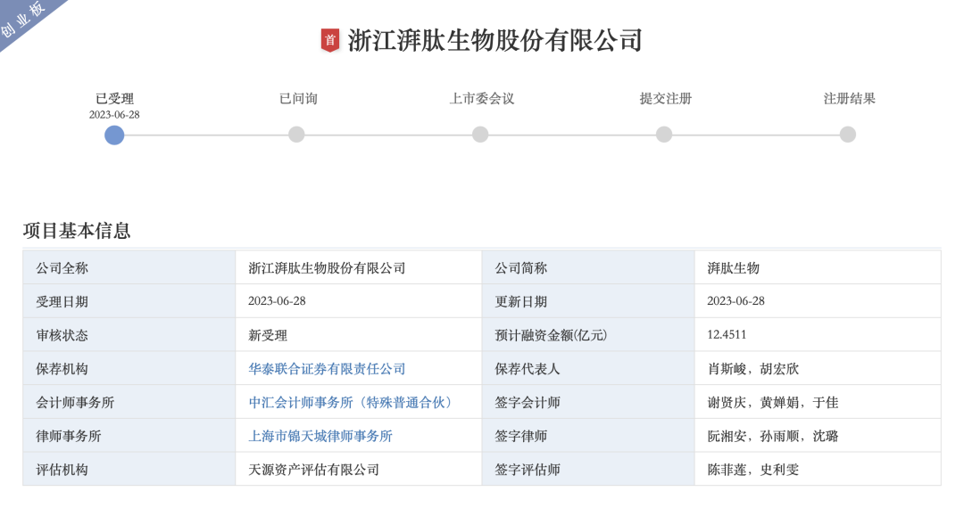Select the 已受理 stage label
This screenshot has height=508, width=964.
point(114,99)
